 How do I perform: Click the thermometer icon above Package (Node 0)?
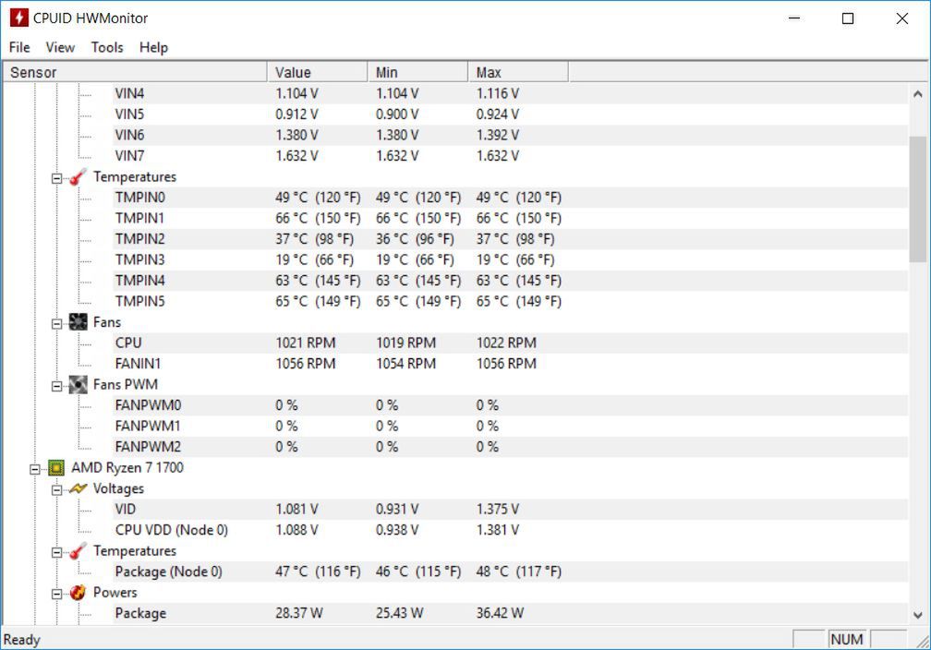tap(78, 551)
